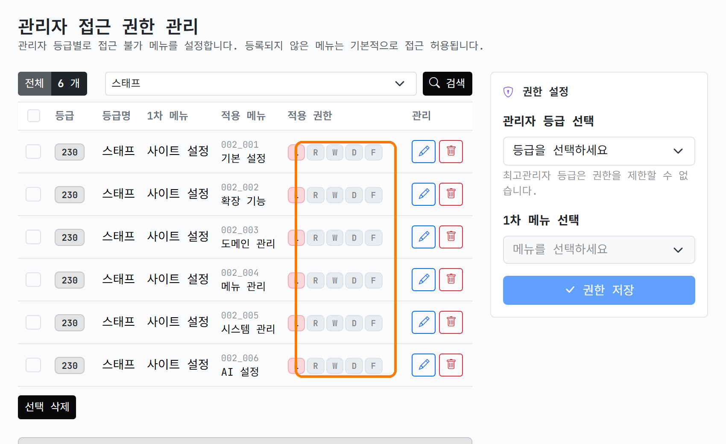The image size is (726, 444).
Task: Click the 적용 권한 column header
Action: [x=310, y=116]
